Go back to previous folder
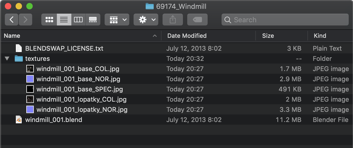The width and height of the screenshot is (353, 148). [x=12, y=20]
